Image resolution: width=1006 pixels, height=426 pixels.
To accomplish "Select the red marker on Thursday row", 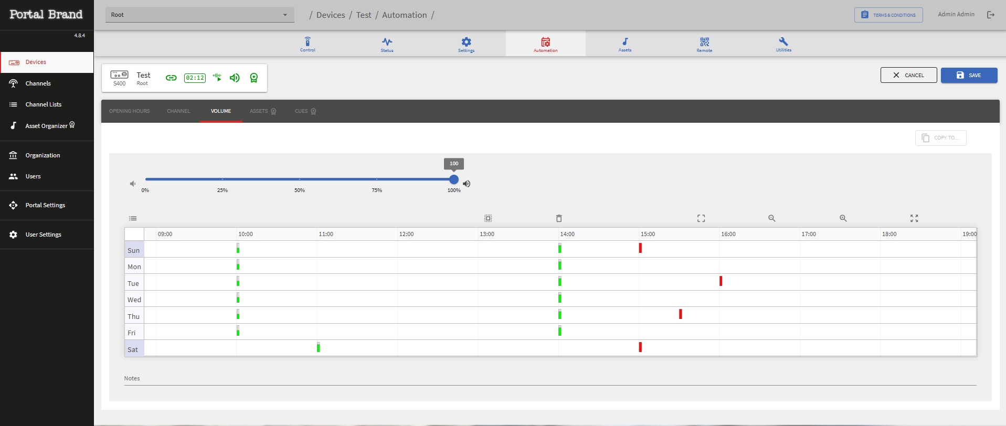I will pyautogui.click(x=681, y=314).
